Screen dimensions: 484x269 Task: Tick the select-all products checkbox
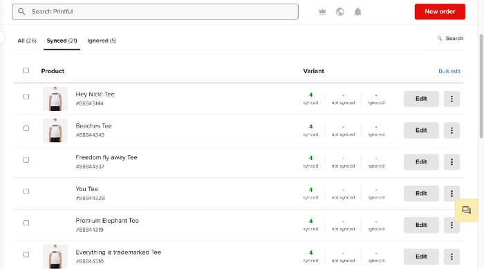(x=26, y=70)
